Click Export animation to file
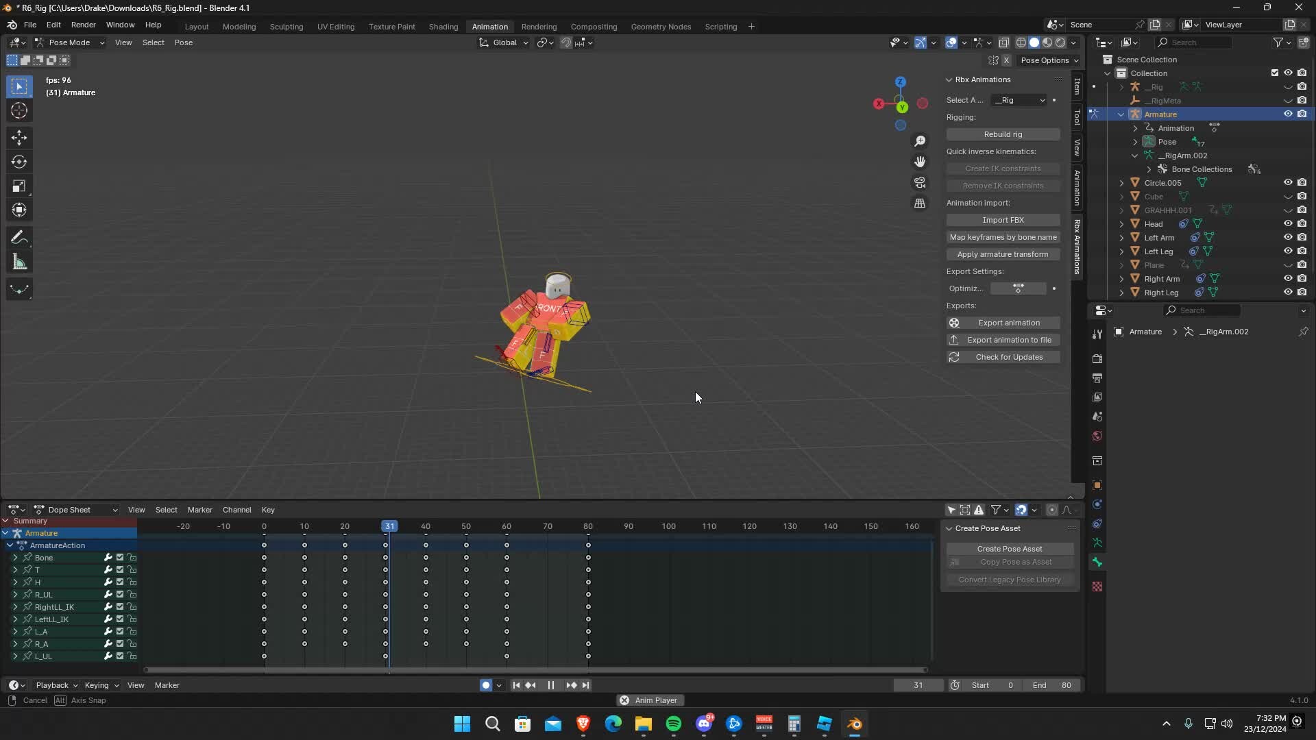The width and height of the screenshot is (1316, 740). [x=1002, y=339]
